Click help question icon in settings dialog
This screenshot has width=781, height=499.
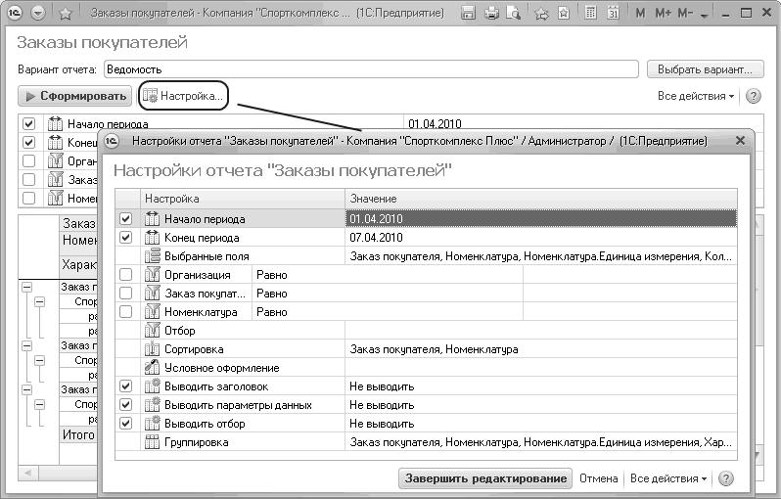click(726, 478)
